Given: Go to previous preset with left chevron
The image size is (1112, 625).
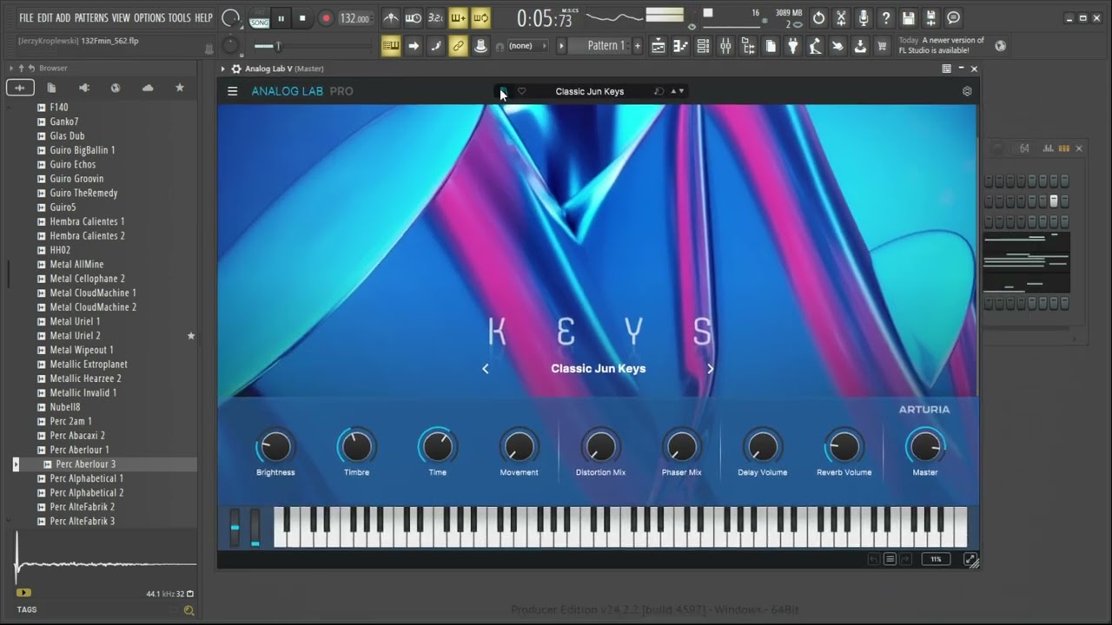Looking at the screenshot, I should pyautogui.click(x=486, y=369).
